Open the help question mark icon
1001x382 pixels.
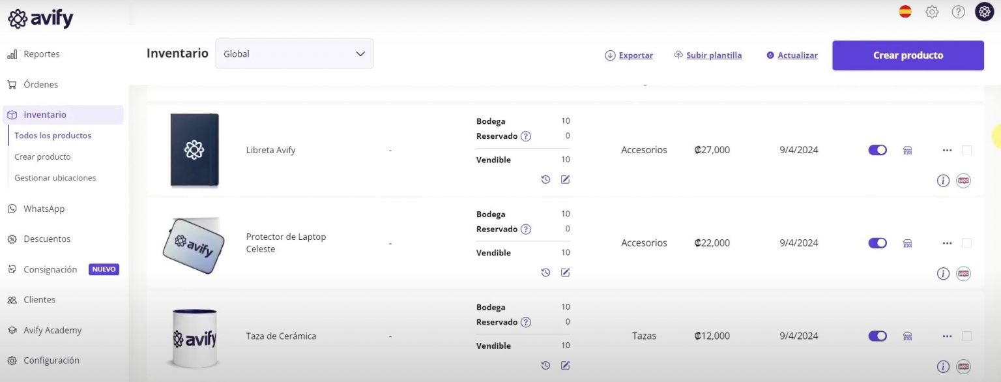click(x=958, y=11)
